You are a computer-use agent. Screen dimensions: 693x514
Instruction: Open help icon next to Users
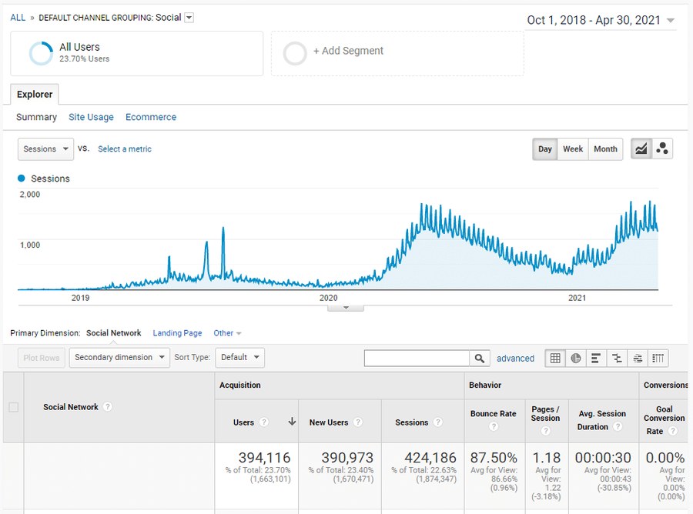[264, 422]
